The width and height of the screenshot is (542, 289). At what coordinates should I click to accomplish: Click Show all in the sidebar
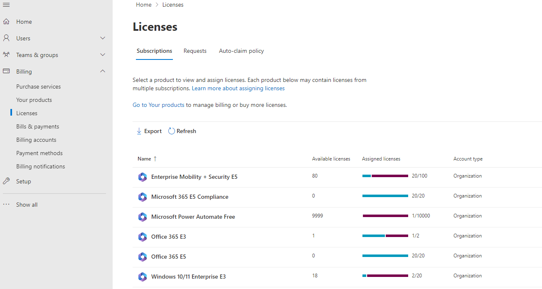(27, 205)
